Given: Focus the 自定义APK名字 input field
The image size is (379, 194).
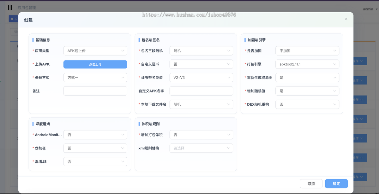Looking at the screenshot, I should pos(202,91).
